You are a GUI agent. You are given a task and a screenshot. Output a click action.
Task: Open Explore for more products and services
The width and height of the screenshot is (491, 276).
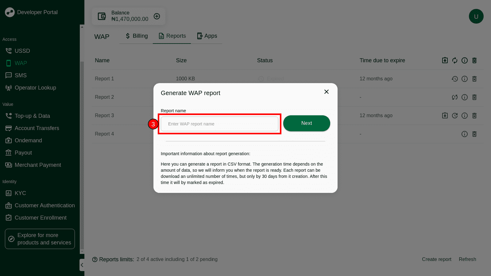coord(40,239)
